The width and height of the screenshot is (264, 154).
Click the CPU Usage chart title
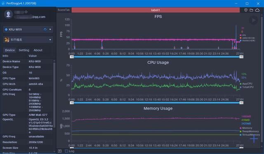(158, 62)
